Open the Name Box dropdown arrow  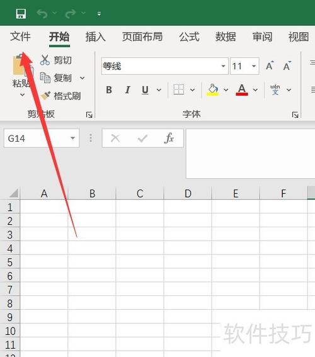click(72, 138)
